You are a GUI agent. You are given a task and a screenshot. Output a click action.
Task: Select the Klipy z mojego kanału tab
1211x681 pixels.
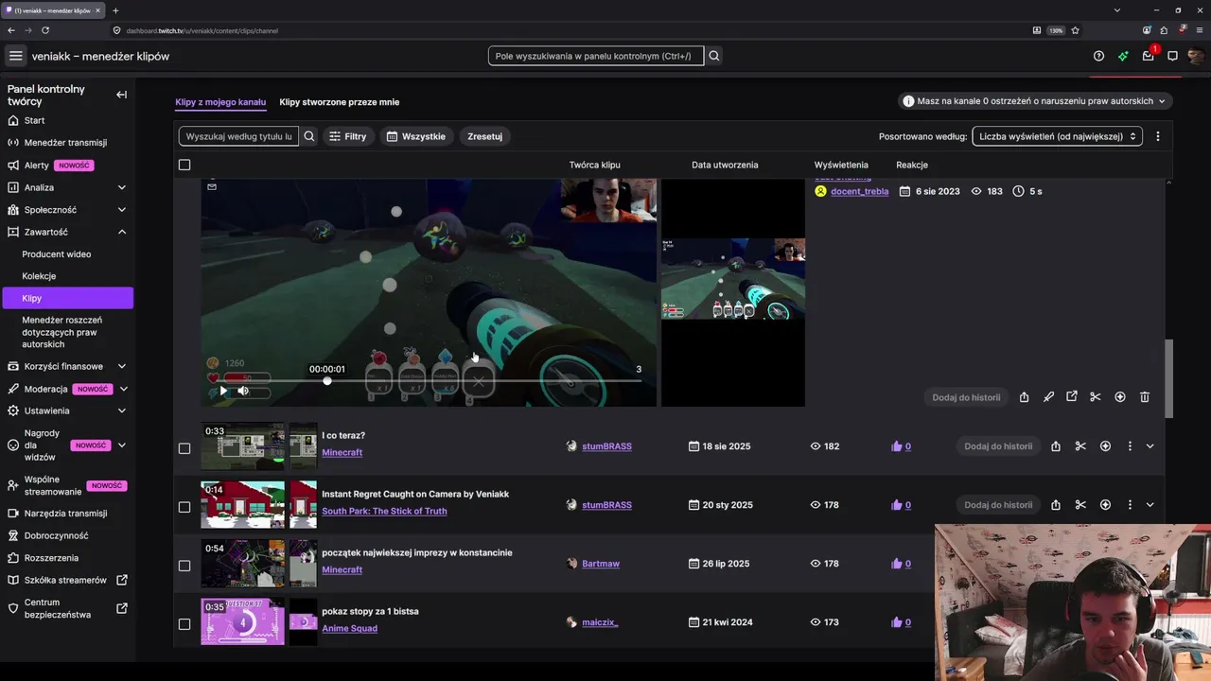(220, 102)
